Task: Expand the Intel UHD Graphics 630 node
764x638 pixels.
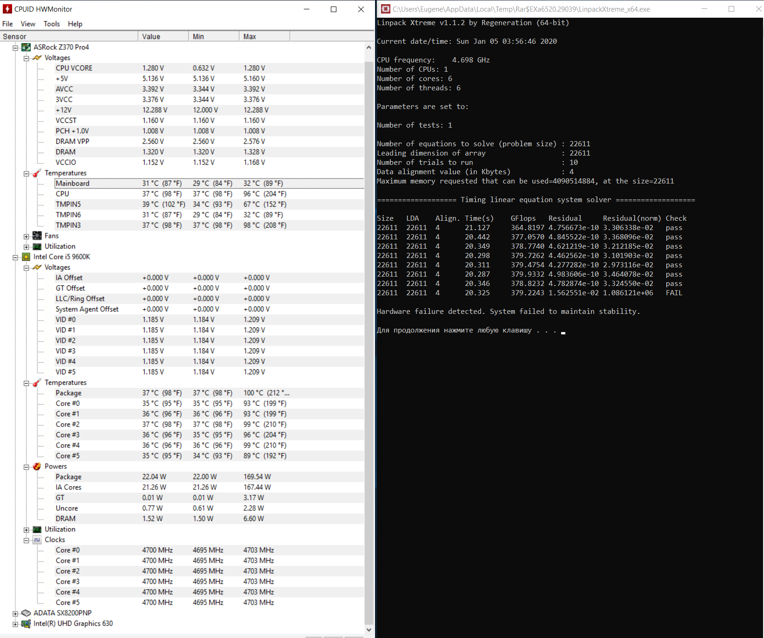Action: point(15,624)
